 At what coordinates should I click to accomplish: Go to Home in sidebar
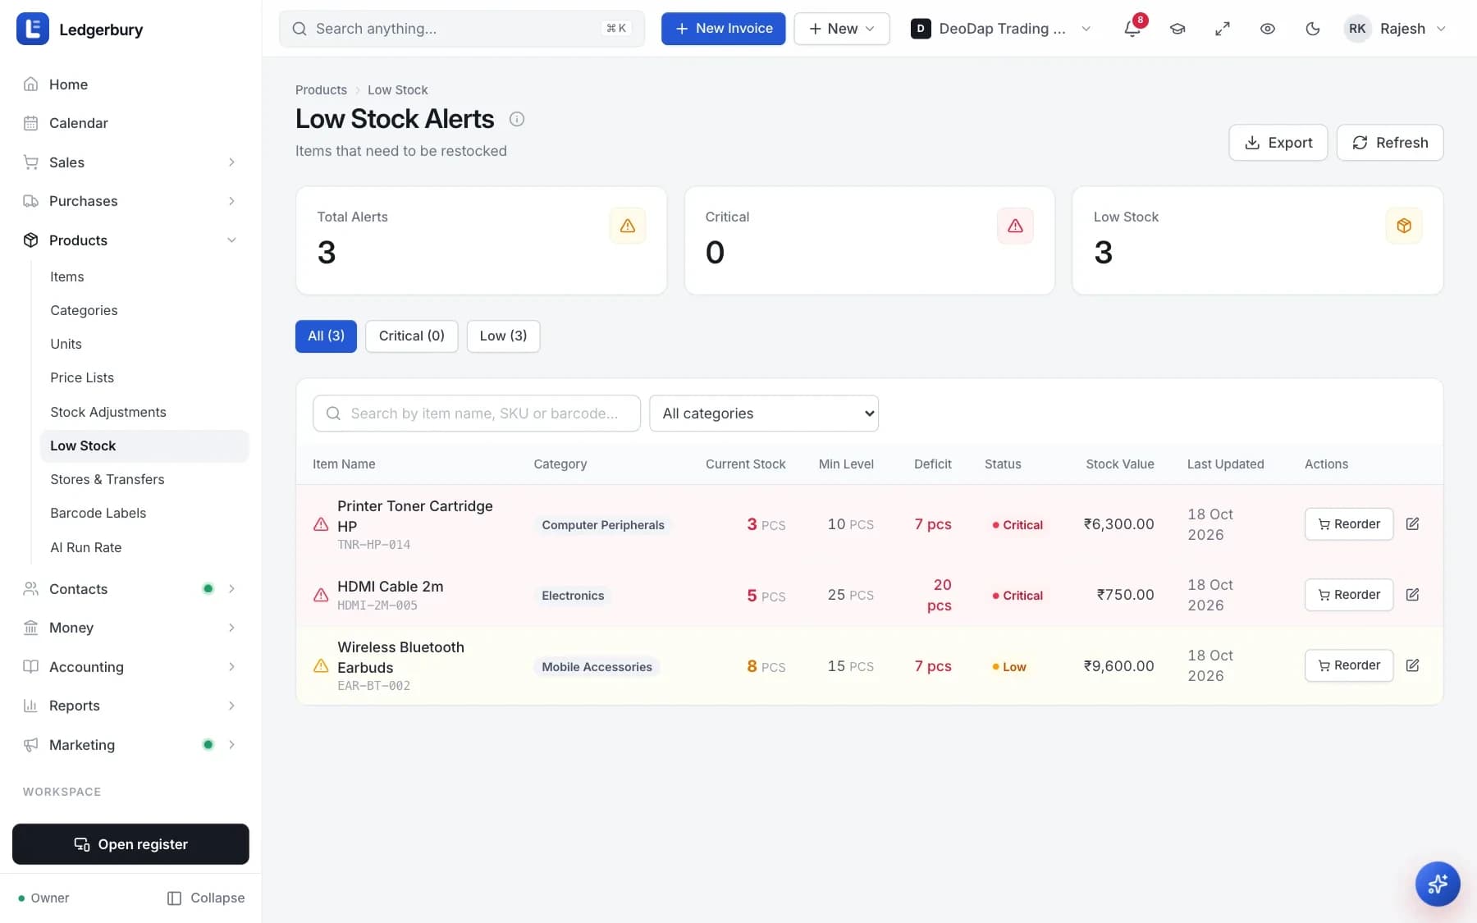click(x=130, y=85)
